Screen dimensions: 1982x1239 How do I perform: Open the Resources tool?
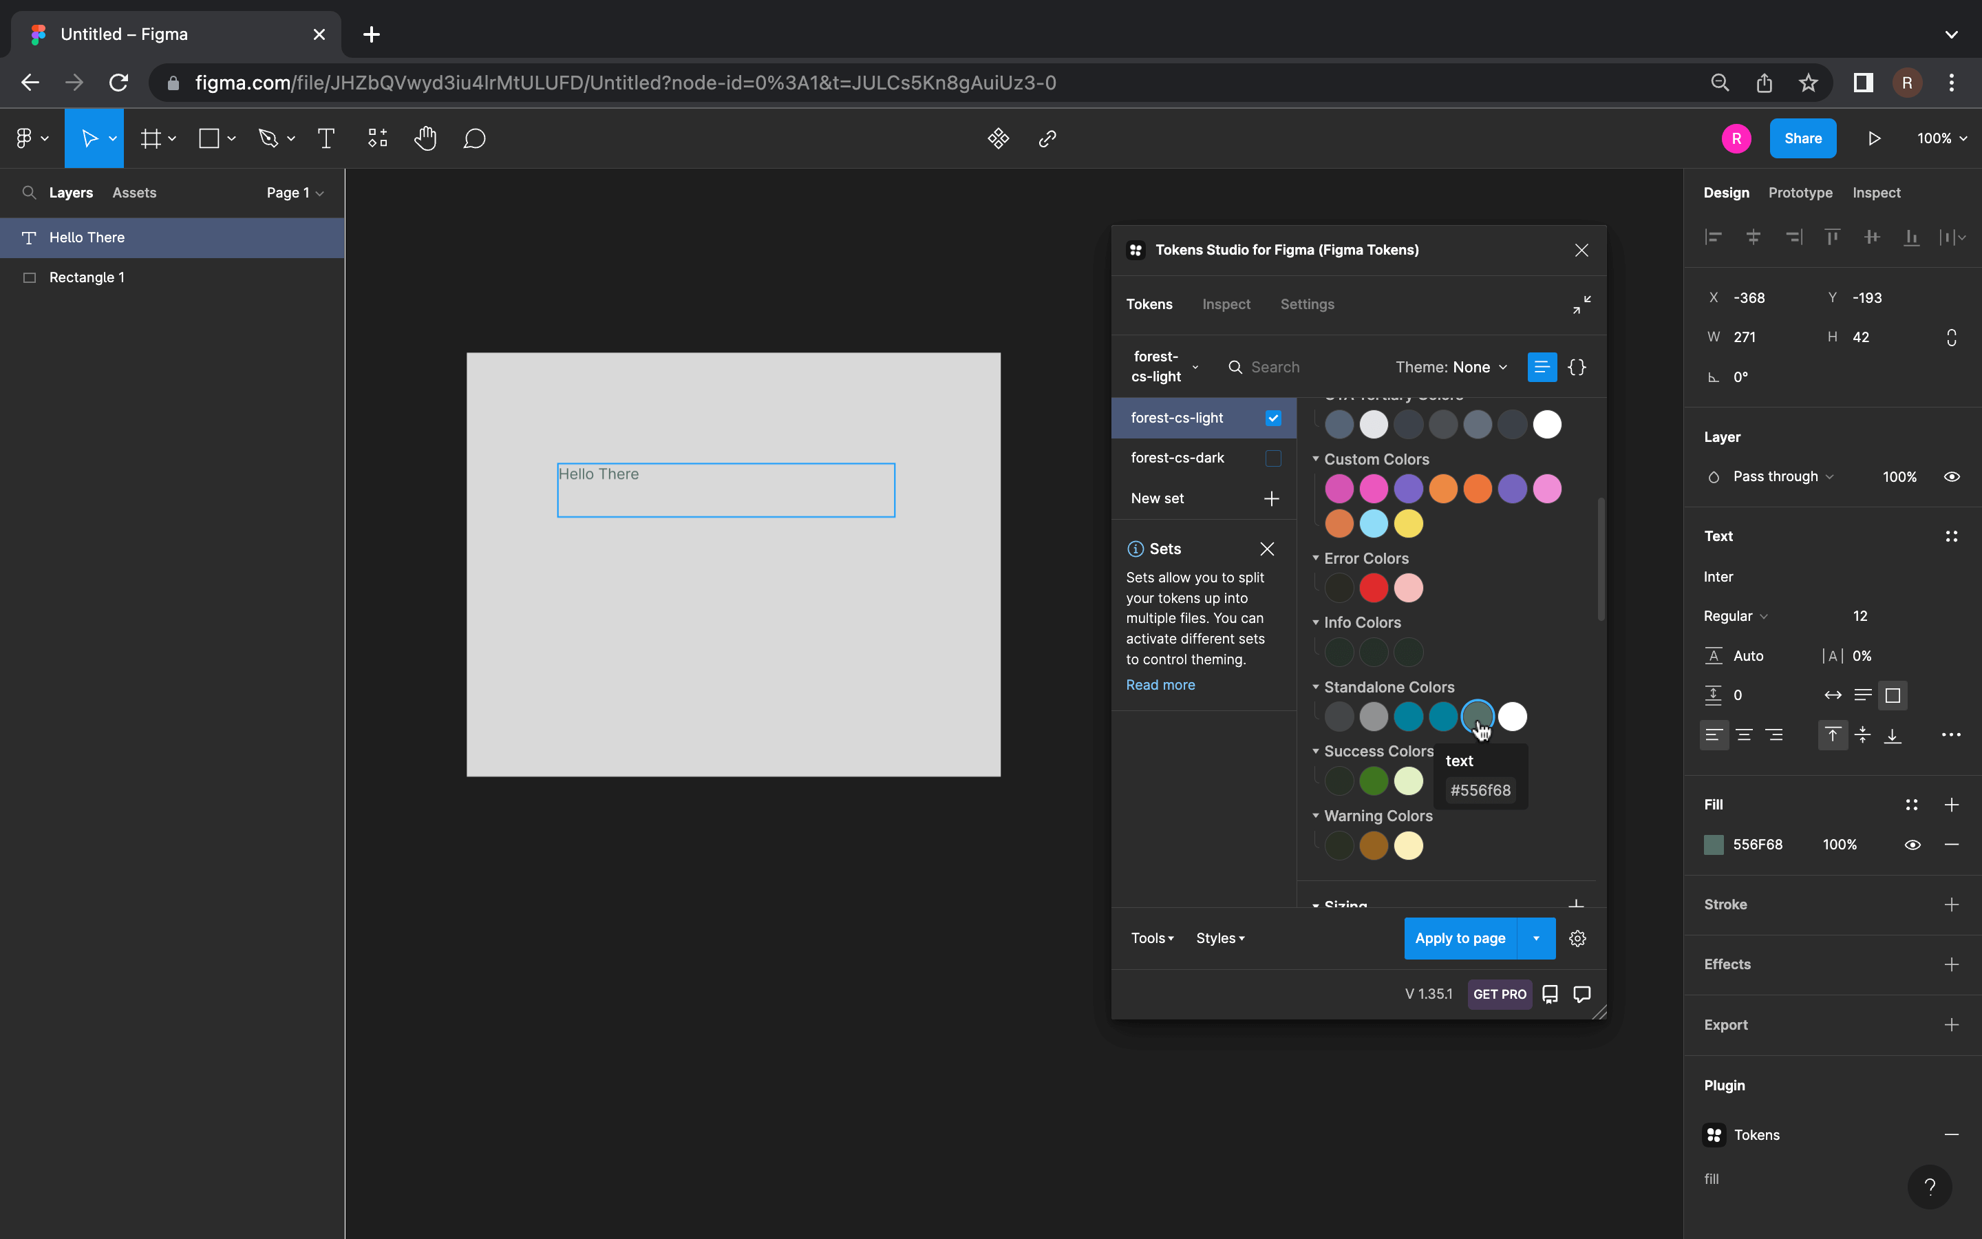click(378, 138)
